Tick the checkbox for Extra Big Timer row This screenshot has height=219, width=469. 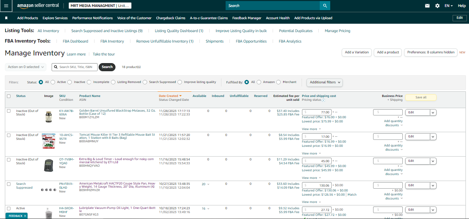(x=9, y=160)
